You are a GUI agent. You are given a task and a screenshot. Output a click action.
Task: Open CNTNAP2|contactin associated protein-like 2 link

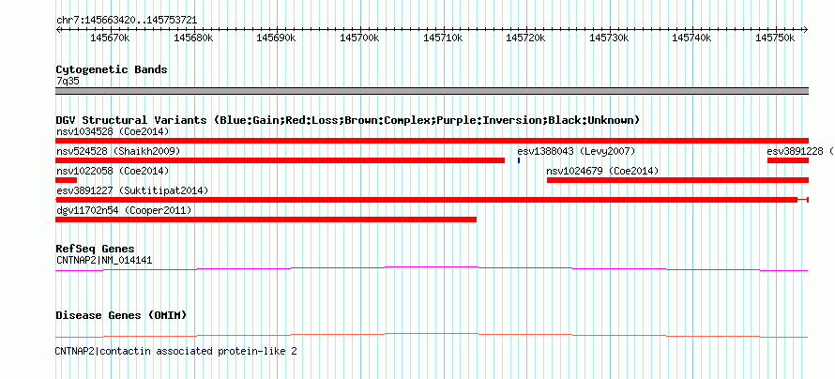pos(175,351)
